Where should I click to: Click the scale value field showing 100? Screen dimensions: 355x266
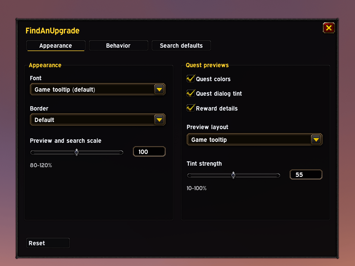pyautogui.click(x=149, y=152)
